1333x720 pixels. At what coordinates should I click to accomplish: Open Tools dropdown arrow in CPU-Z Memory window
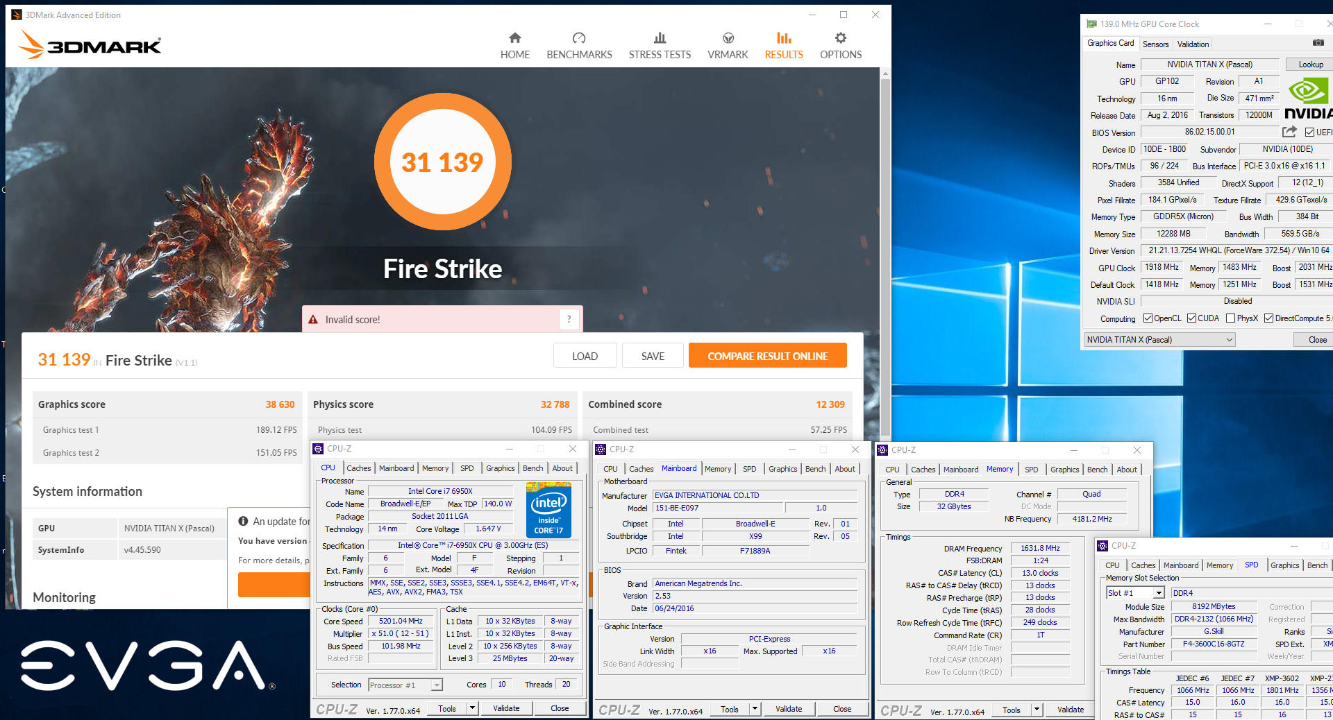(x=1037, y=710)
